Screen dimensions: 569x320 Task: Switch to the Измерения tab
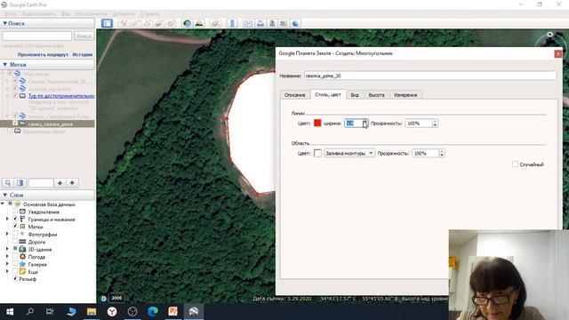405,95
